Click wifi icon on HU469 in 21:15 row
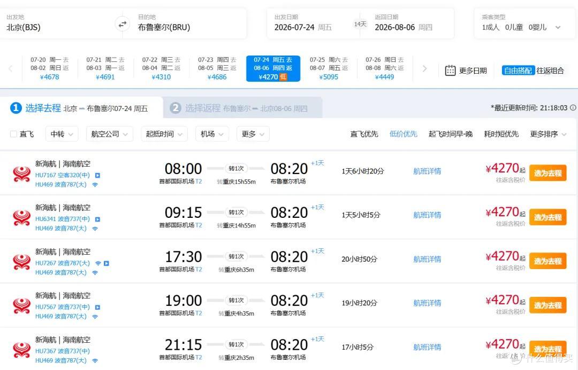Viewport: 578px width, 370px height. 95,360
